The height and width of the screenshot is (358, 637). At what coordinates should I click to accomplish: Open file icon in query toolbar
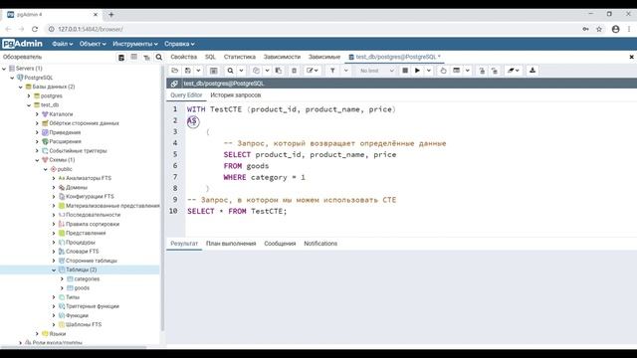click(175, 71)
